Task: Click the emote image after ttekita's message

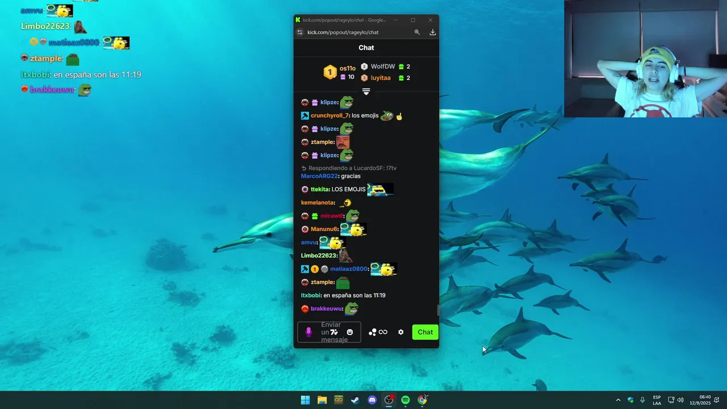Action: tap(381, 189)
